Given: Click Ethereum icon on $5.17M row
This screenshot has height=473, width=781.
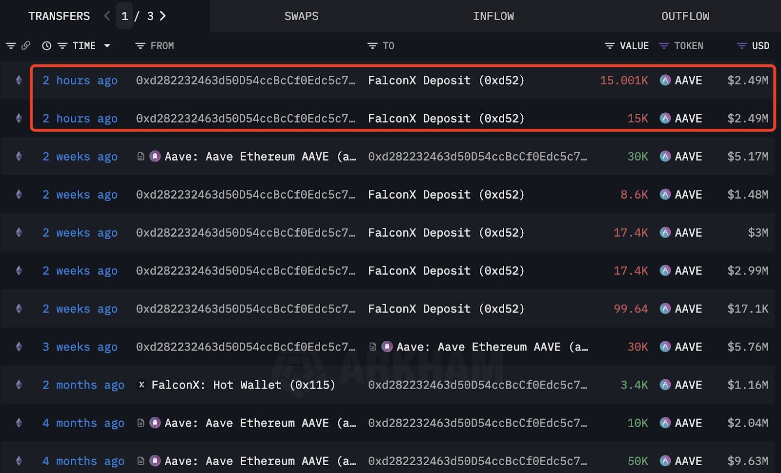Looking at the screenshot, I should [19, 156].
